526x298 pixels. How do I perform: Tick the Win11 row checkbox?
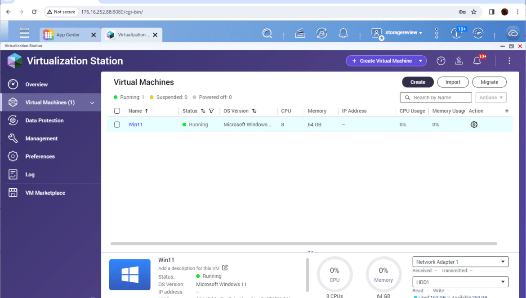point(117,125)
